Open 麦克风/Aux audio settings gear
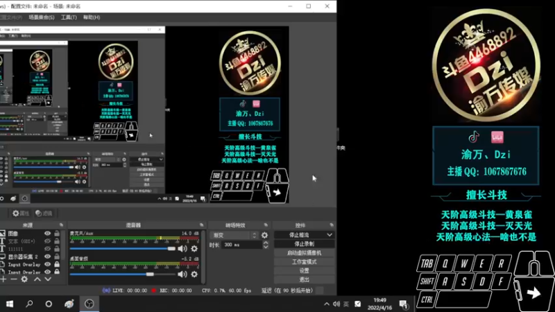This screenshot has height=312, width=555. point(194,249)
